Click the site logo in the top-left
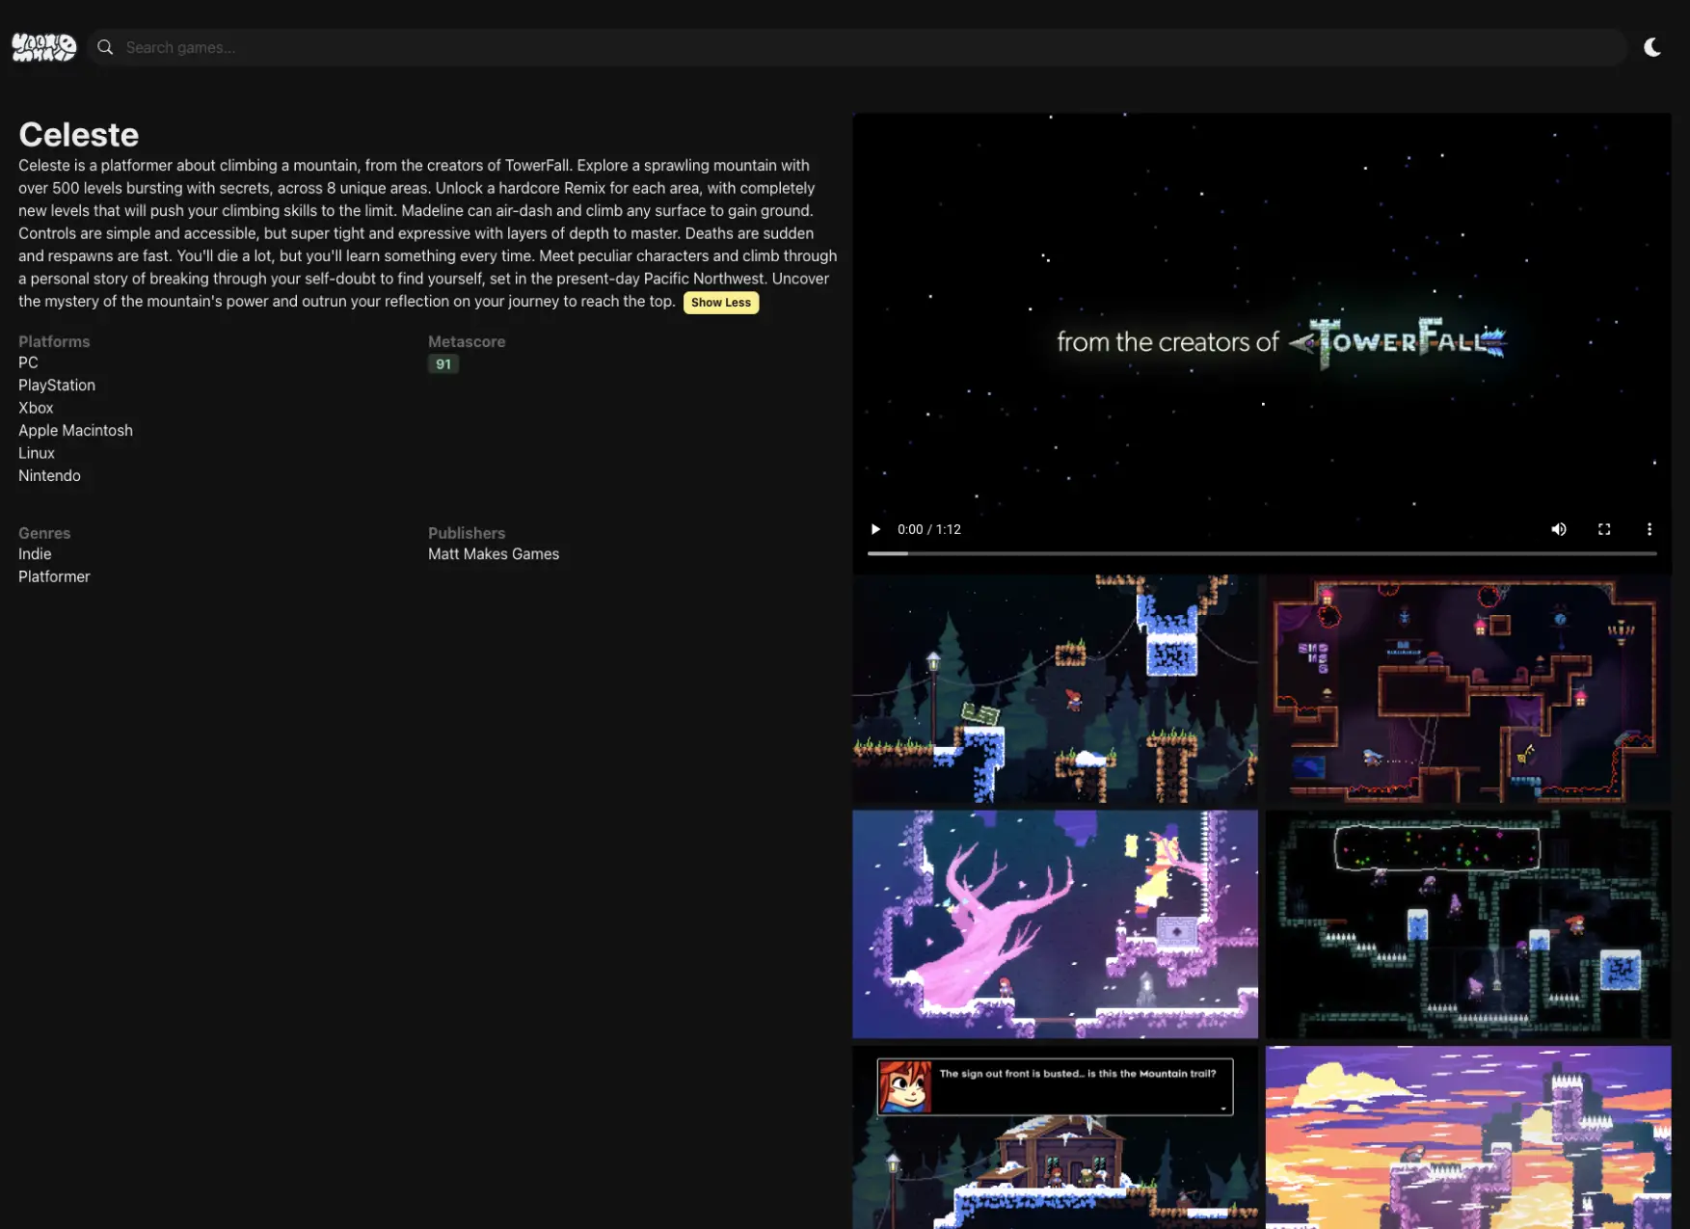The width and height of the screenshot is (1690, 1229). click(x=43, y=46)
